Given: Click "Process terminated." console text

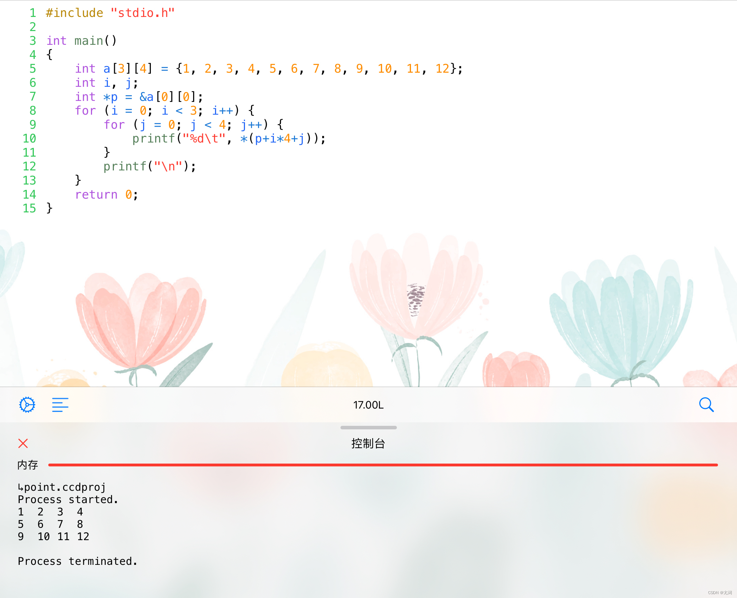Looking at the screenshot, I should [78, 561].
